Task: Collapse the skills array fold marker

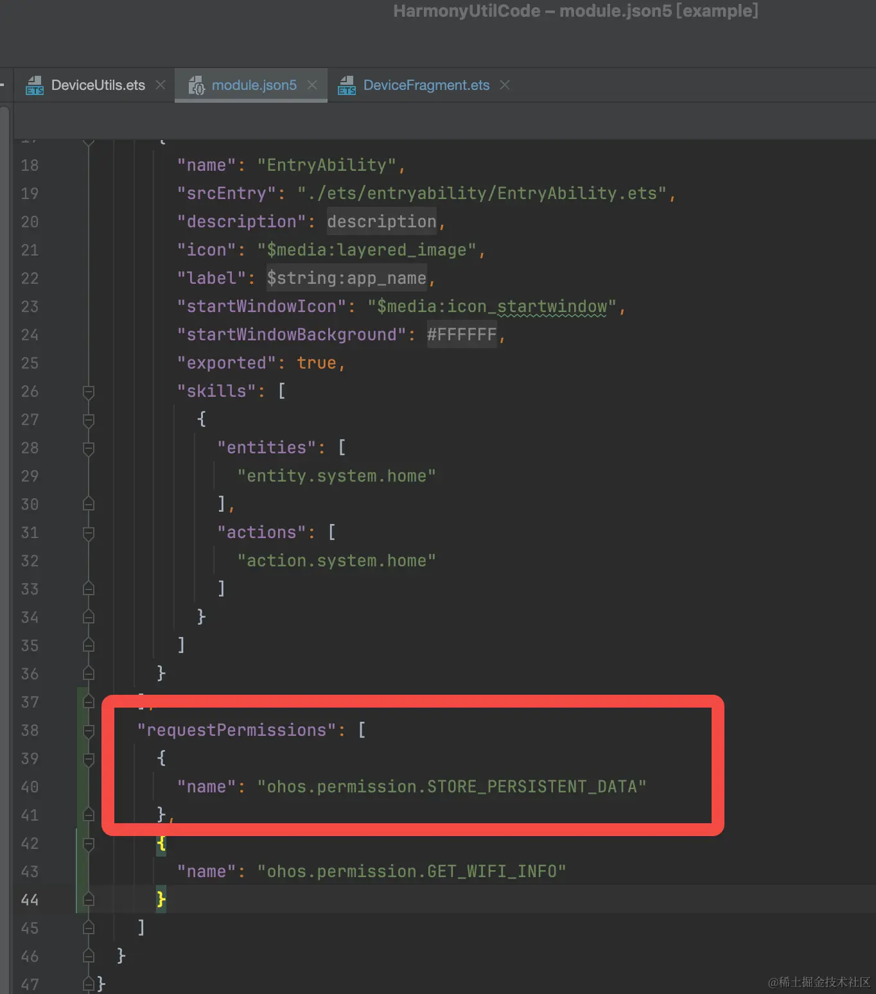Action: click(89, 392)
